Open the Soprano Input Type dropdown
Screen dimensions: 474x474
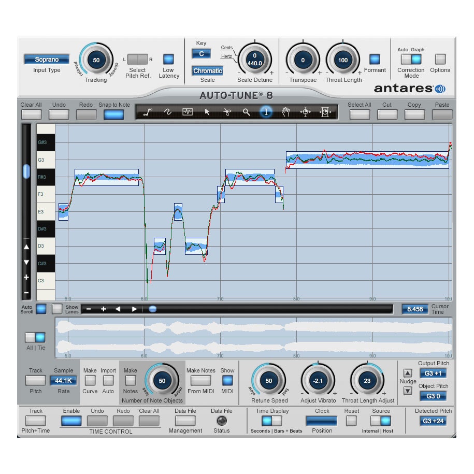point(47,59)
